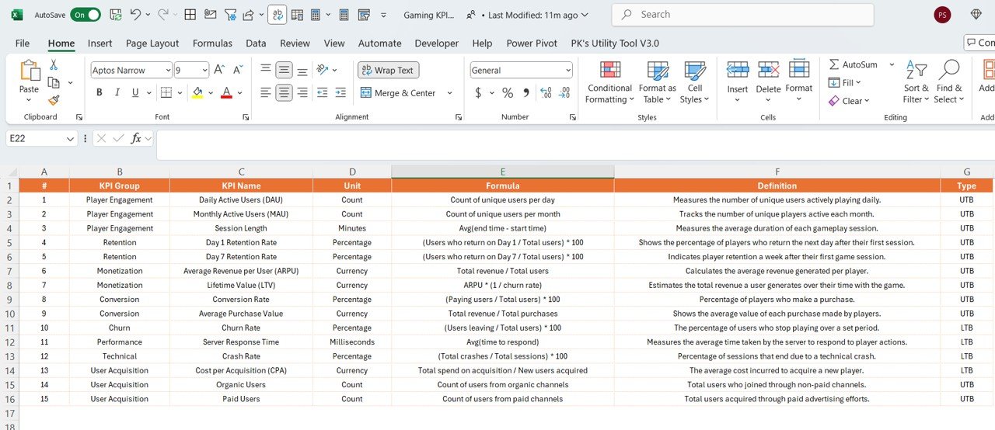Click the Borders icon in Font group
The image size is (995, 430).
pos(166,92)
